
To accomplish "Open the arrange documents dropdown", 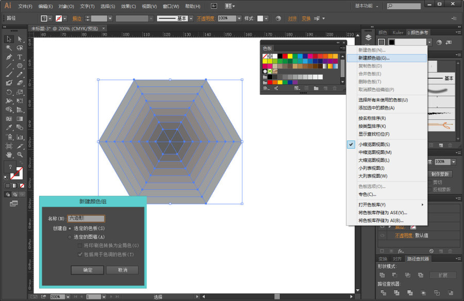I will pyautogui.click(x=230, y=6).
